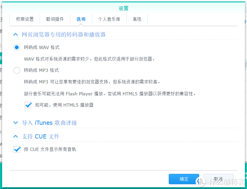
Task: Click the 设置 dialog title bar
Action: point(123,8)
